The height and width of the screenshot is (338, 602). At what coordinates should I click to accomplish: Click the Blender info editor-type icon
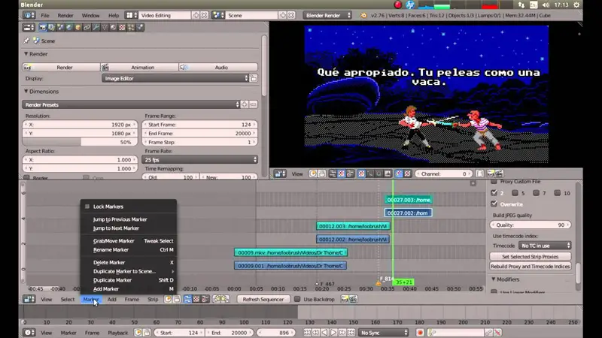29,15
